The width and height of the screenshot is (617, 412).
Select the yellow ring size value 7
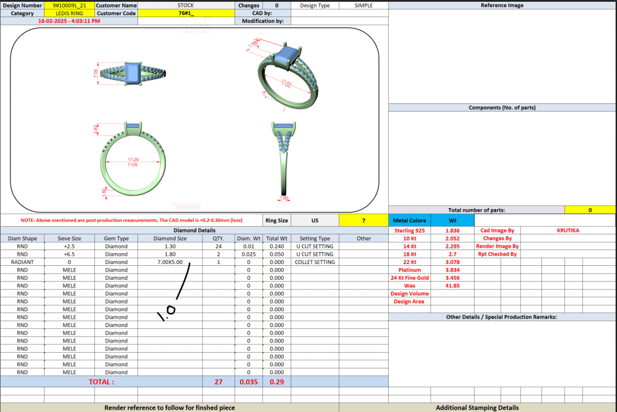coord(363,220)
